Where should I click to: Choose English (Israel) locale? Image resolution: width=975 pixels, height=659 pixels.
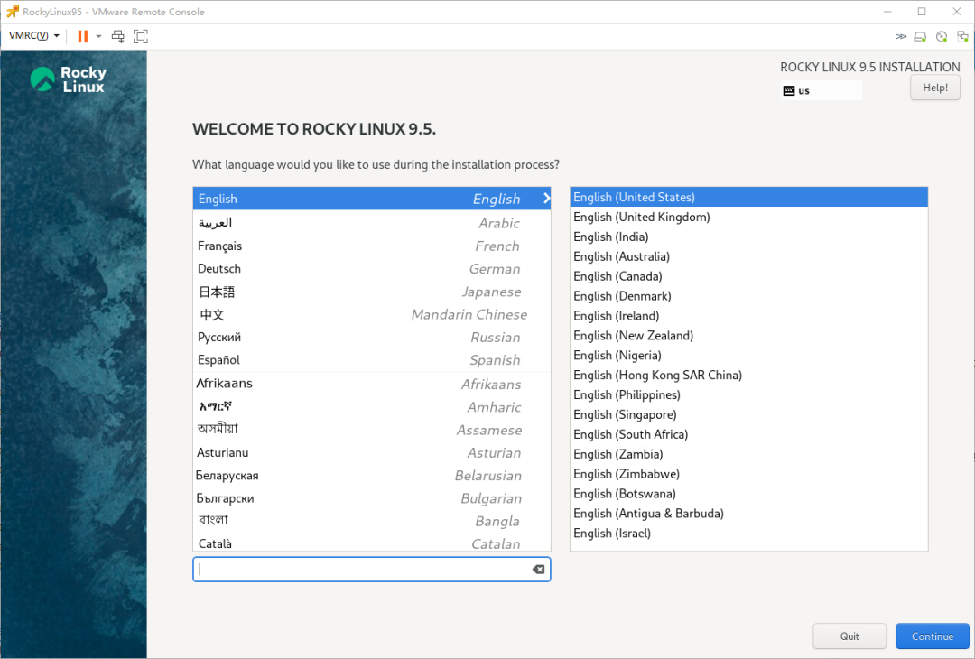[x=748, y=534]
